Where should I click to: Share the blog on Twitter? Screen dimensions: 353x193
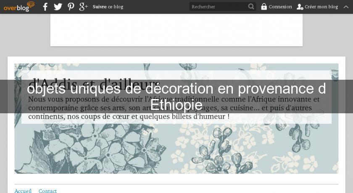[x=58, y=7]
